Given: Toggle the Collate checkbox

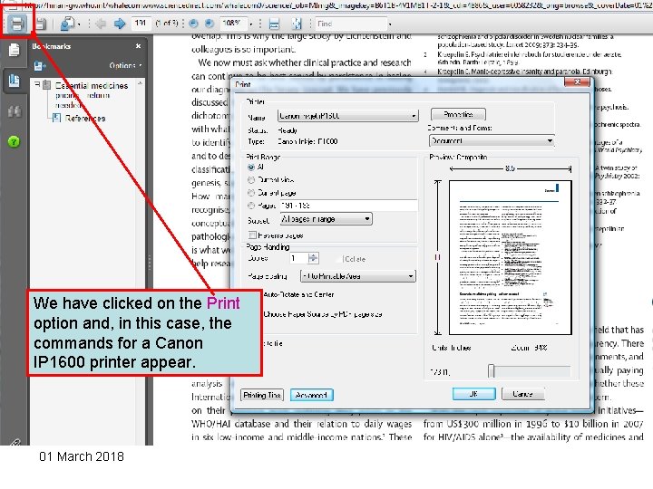Looking at the screenshot, I should point(339,259).
